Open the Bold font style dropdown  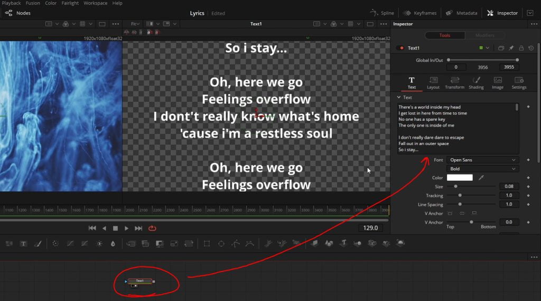click(482, 169)
